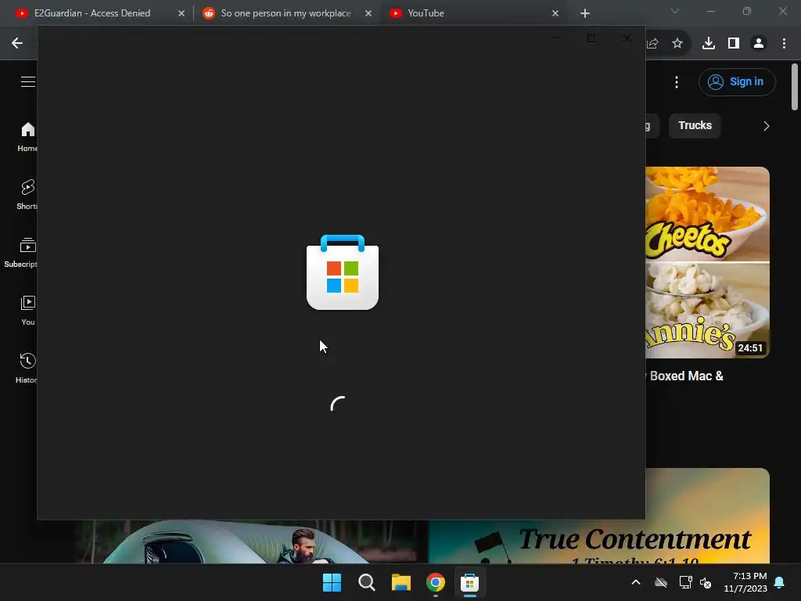Open YouTube hamburger guide menu
Screen dimensions: 801x601
click(x=27, y=81)
